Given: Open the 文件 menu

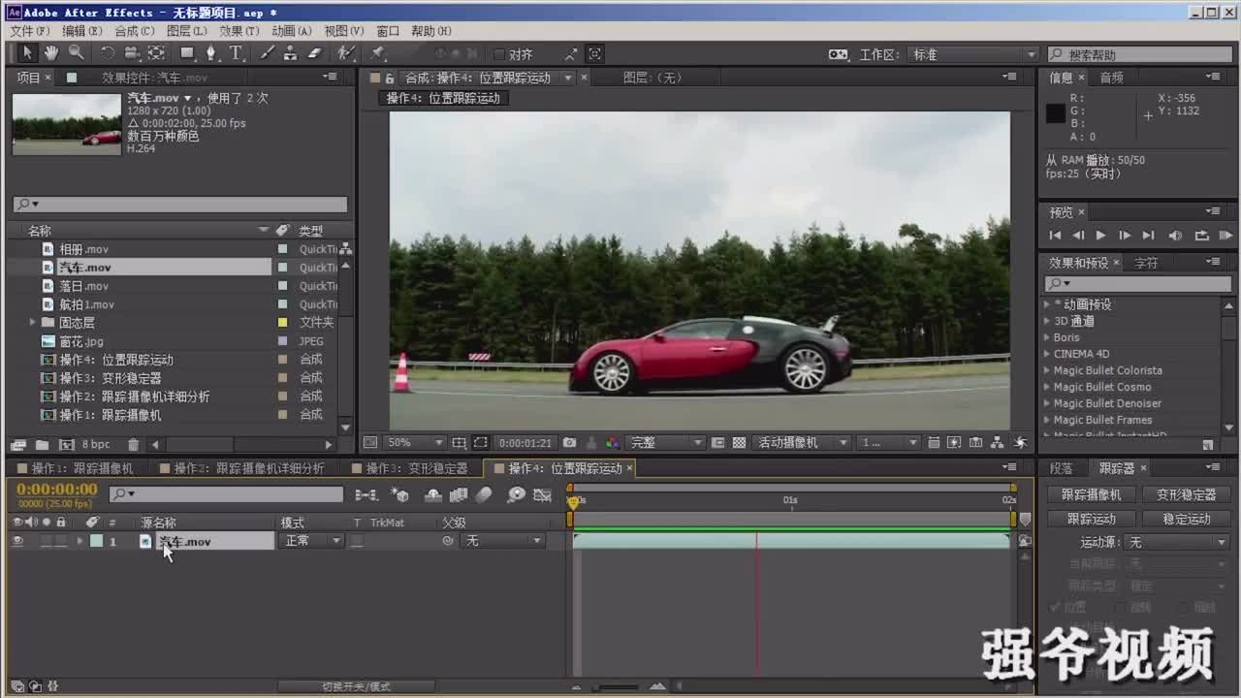Looking at the screenshot, I should [x=29, y=31].
